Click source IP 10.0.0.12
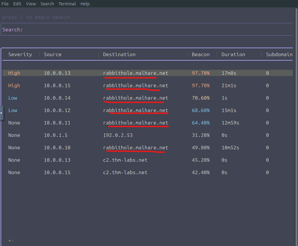Viewport: 298px width, 246px height. coord(57,110)
